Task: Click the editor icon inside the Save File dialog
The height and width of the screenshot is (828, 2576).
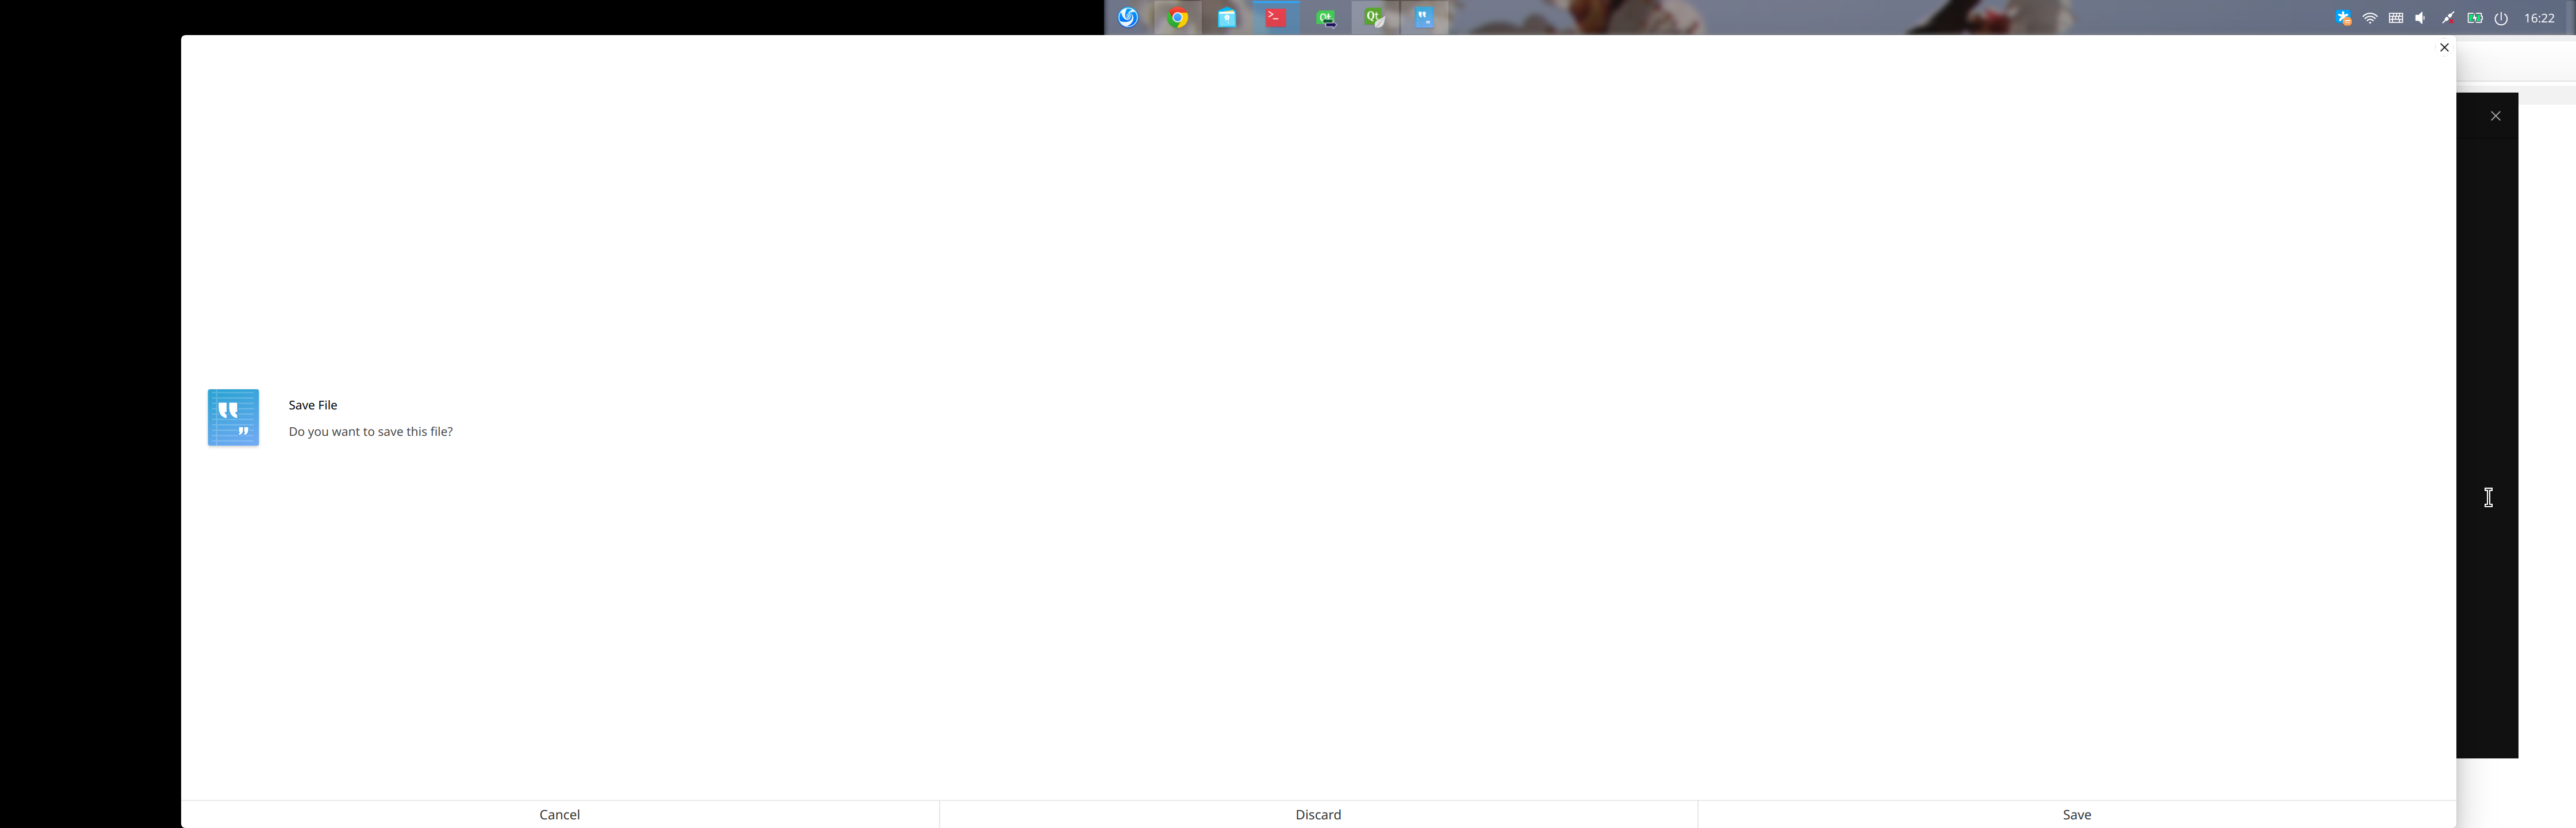Action: click(232, 417)
